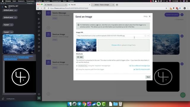Click the Telegram message input field

point(20,99)
